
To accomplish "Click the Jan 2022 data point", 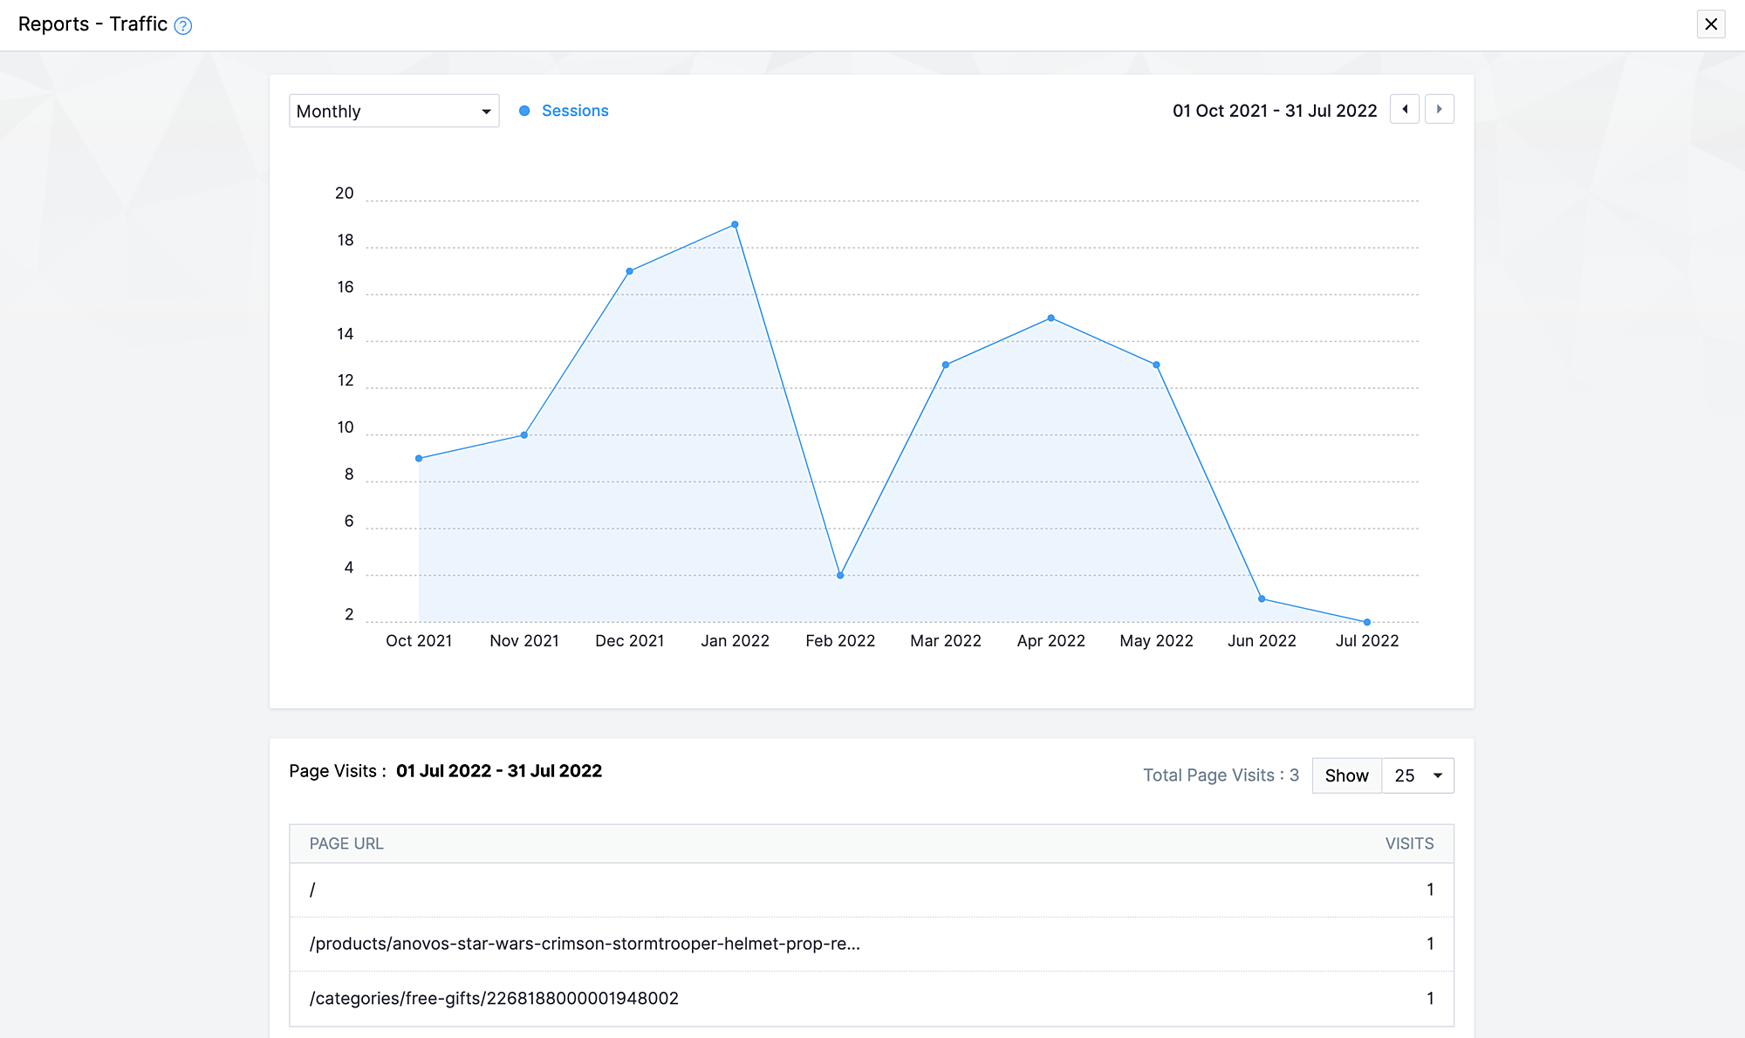I will pos(735,225).
